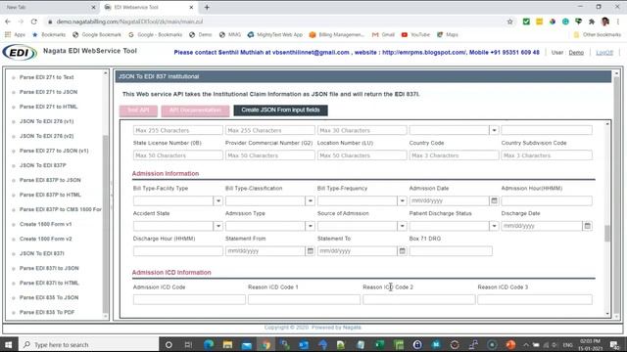Open Chrome extensions puzzle icon

tap(592, 22)
